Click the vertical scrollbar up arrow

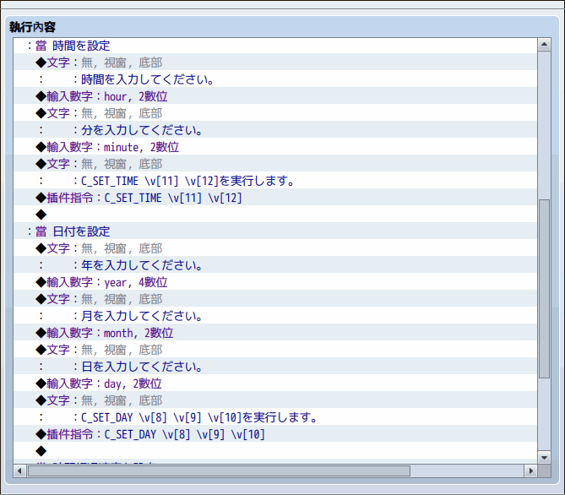pyautogui.click(x=544, y=45)
